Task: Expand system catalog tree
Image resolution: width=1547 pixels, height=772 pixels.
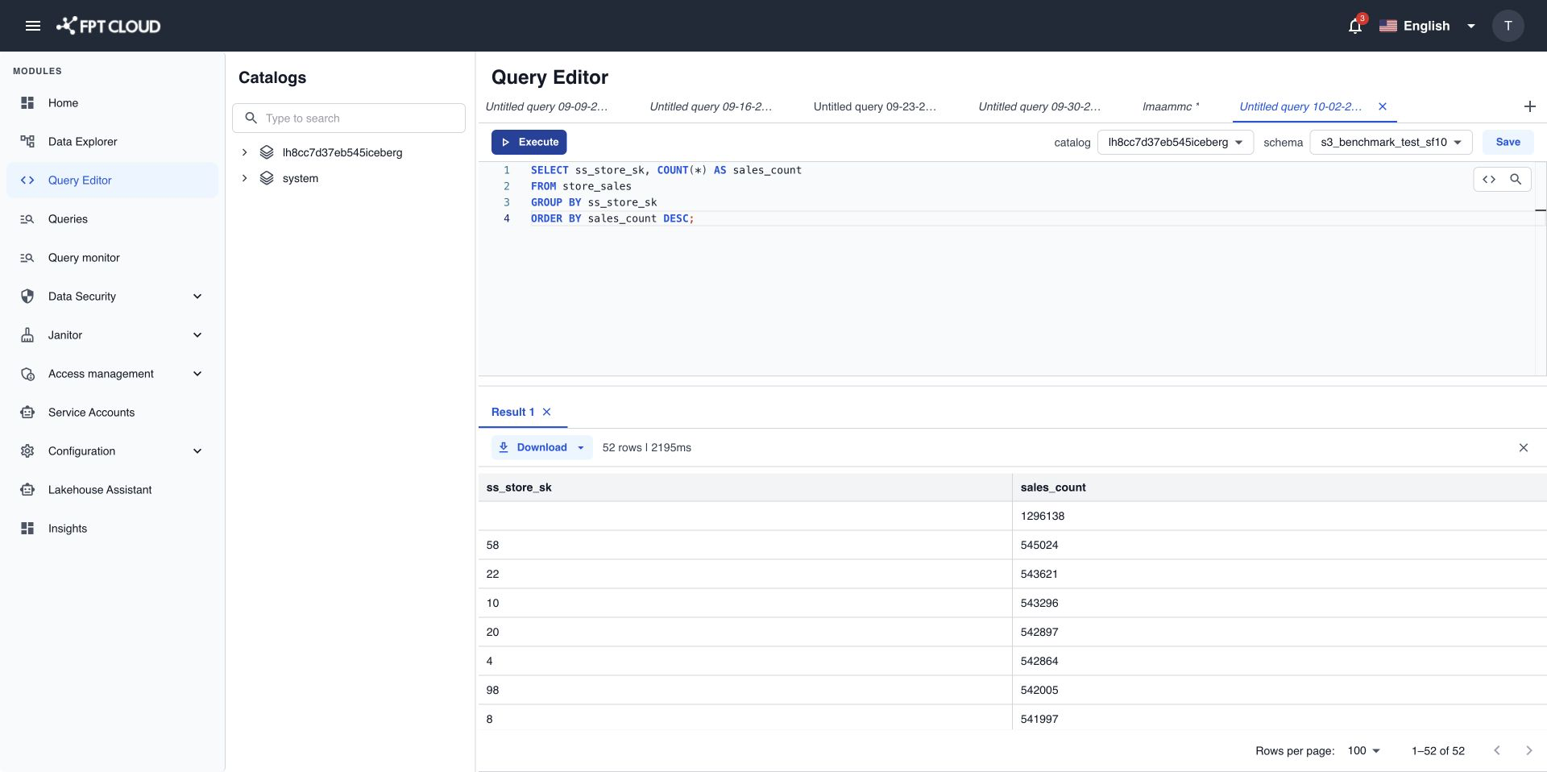Action: point(245,178)
